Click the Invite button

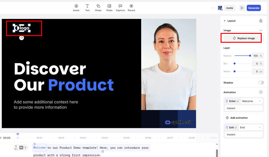pos(229,8)
